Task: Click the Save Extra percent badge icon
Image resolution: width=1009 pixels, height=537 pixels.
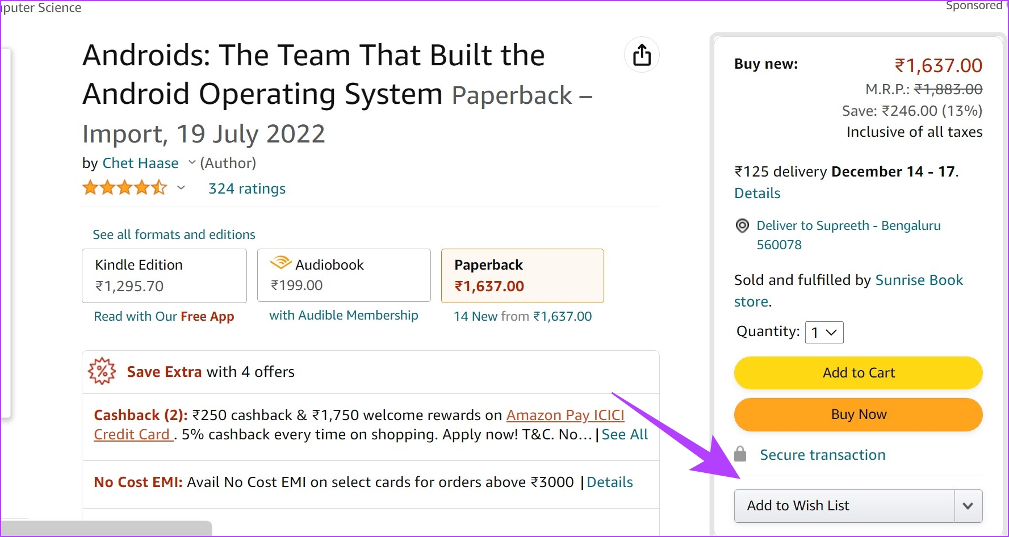Action: click(x=102, y=371)
